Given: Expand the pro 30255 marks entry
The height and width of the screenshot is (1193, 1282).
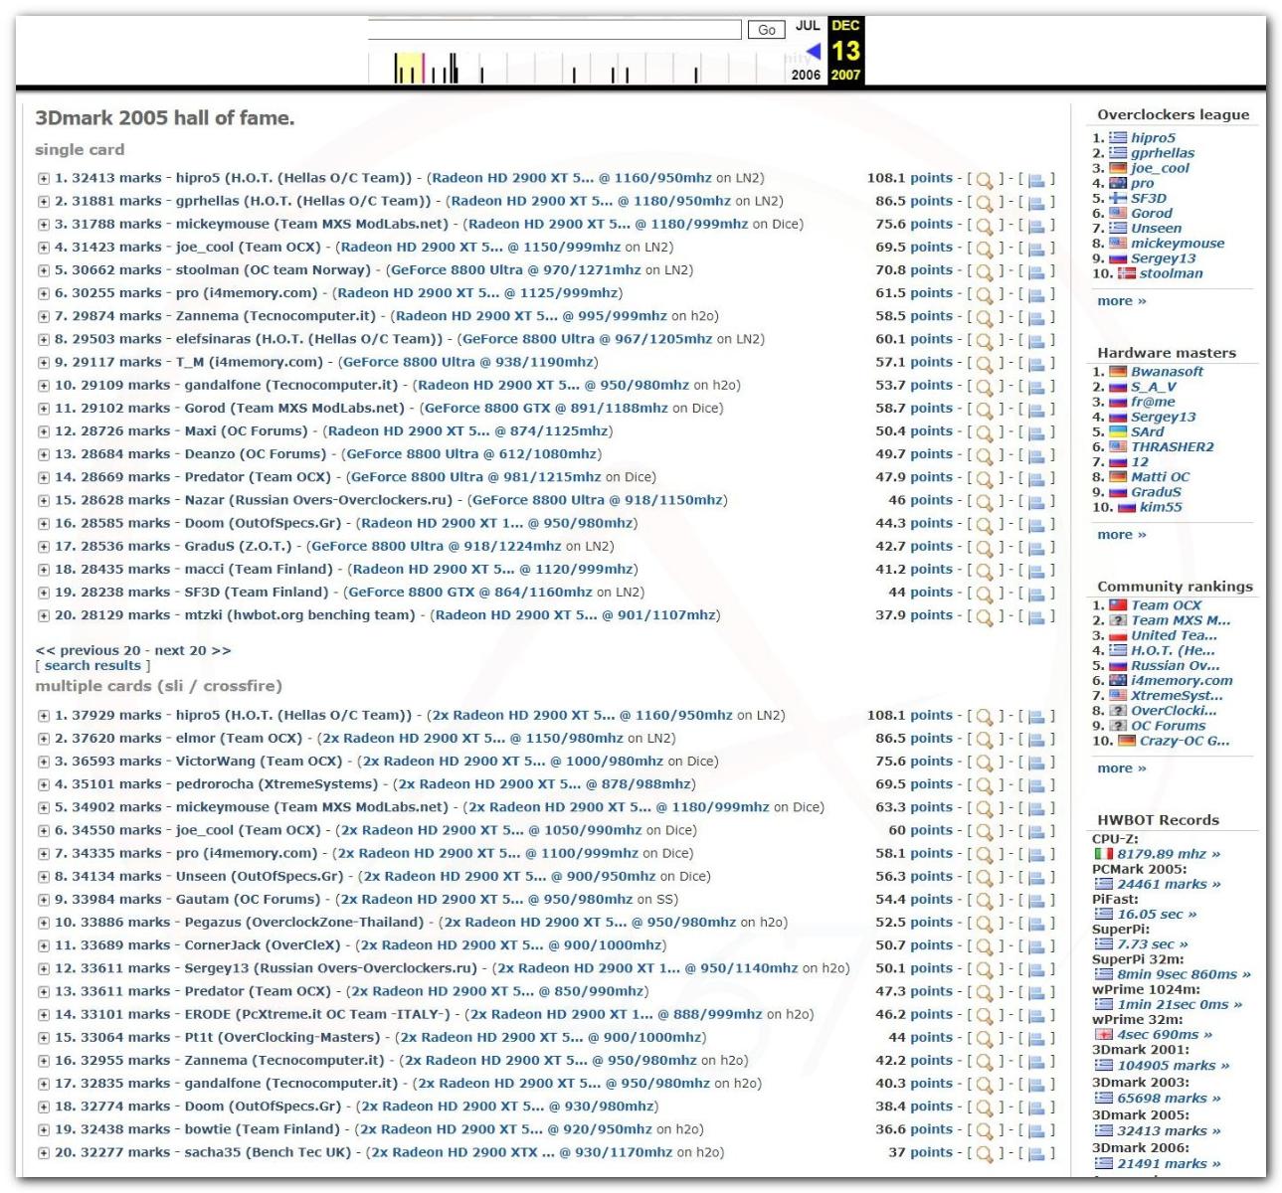Looking at the screenshot, I should 44,293.
